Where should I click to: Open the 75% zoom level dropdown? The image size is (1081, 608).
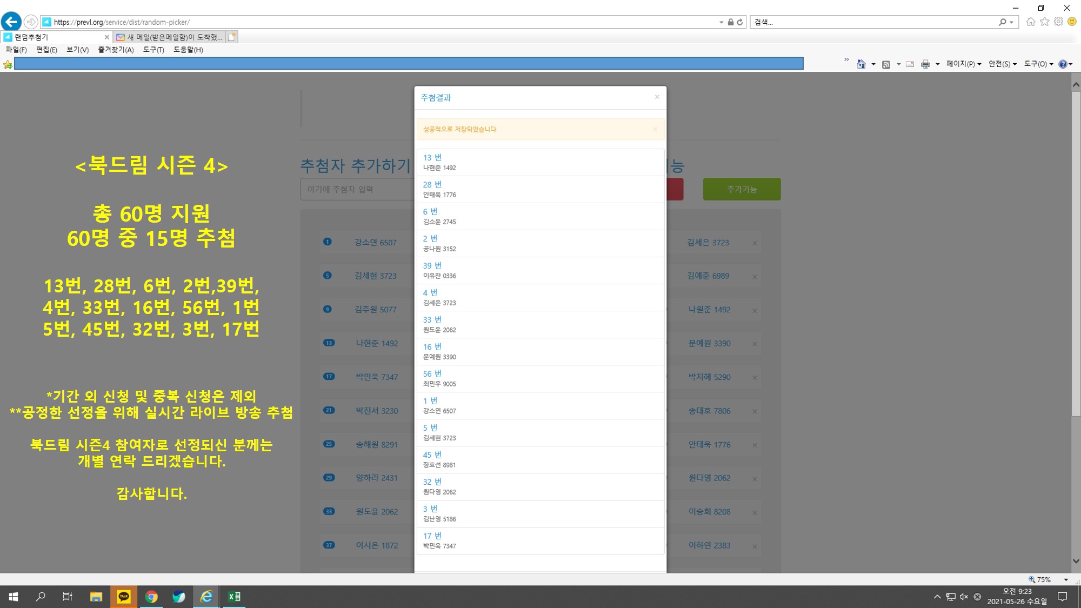pos(1065,579)
